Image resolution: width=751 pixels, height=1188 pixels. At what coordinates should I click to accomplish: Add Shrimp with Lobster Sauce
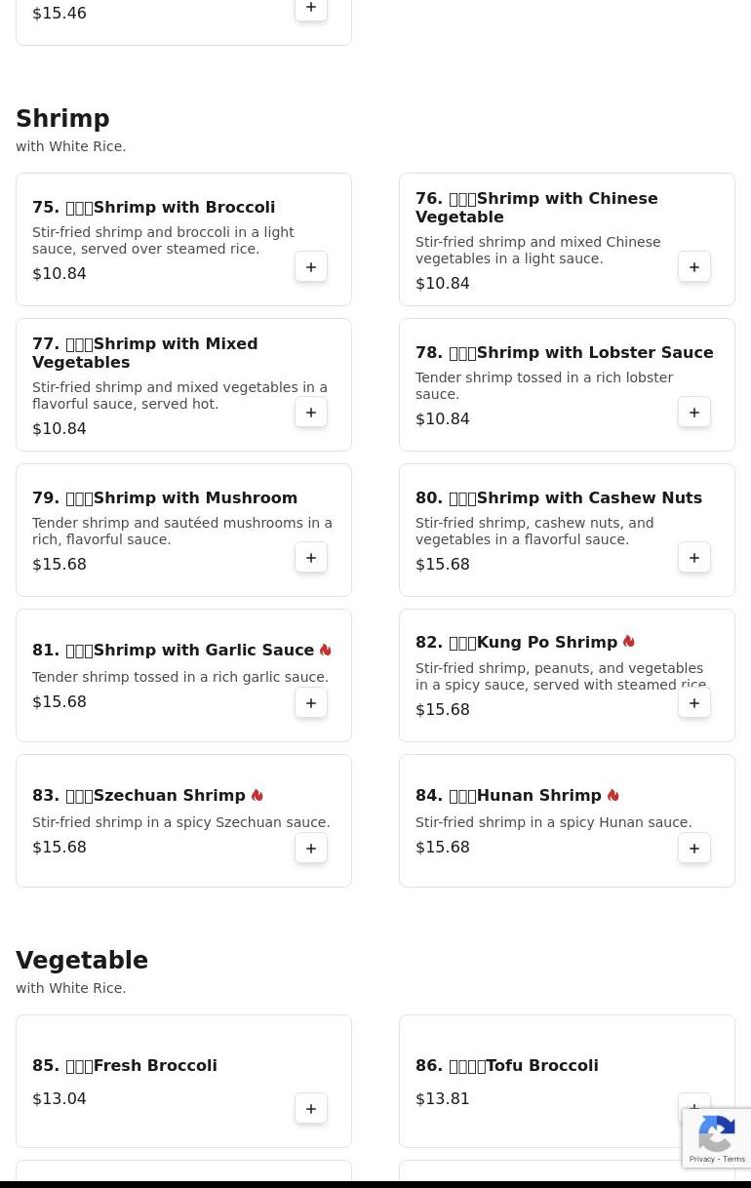pos(694,413)
